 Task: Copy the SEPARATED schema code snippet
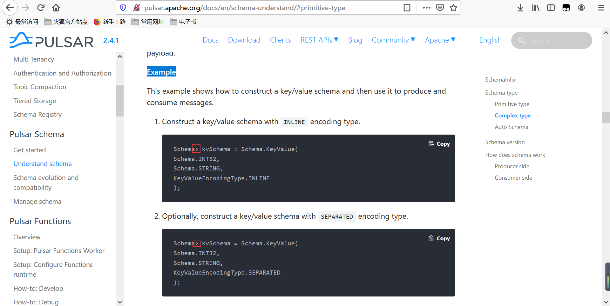439,238
